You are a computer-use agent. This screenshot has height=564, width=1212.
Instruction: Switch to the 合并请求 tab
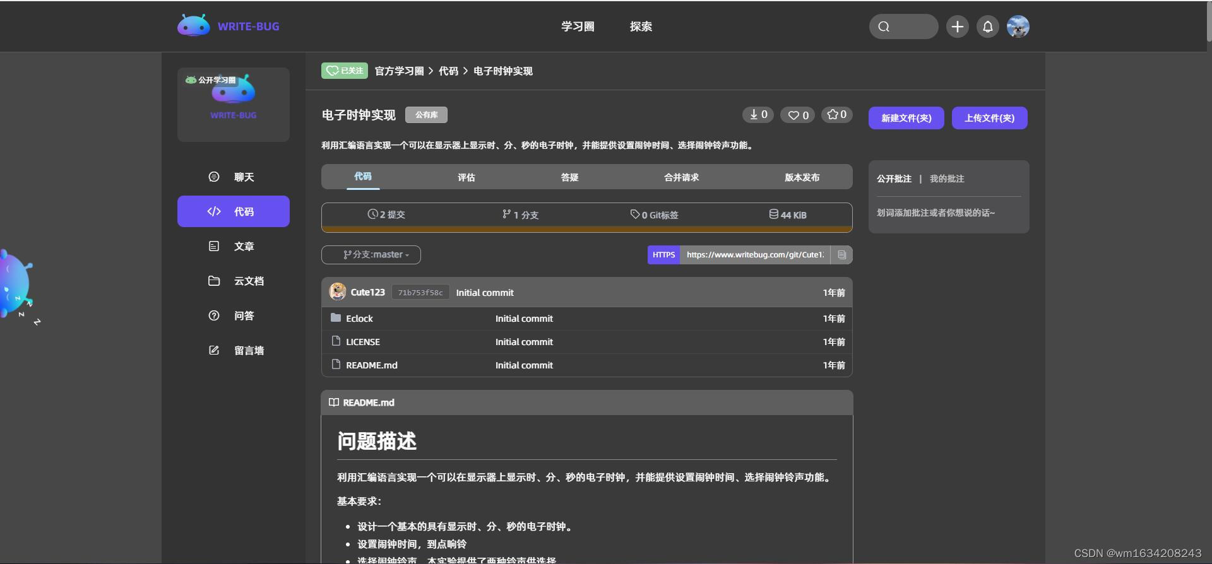(x=682, y=177)
